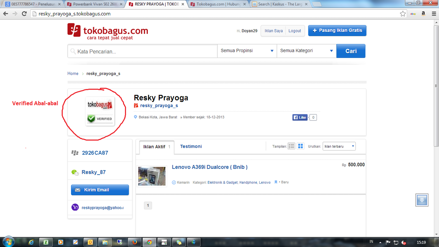The height and width of the screenshot is (247, 439).
Task: Open the Chrome menu icon
Action: [433, 14]
